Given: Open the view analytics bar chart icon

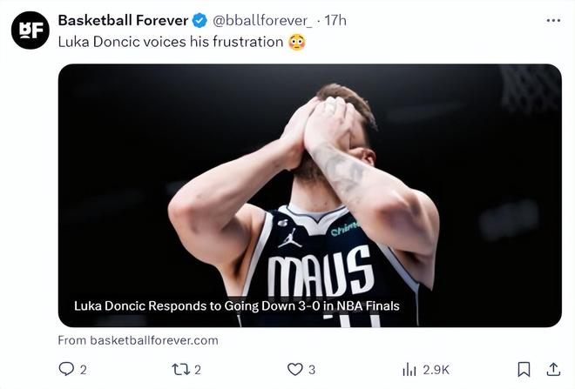Looking at the screenshot, I should coord(409,369).
